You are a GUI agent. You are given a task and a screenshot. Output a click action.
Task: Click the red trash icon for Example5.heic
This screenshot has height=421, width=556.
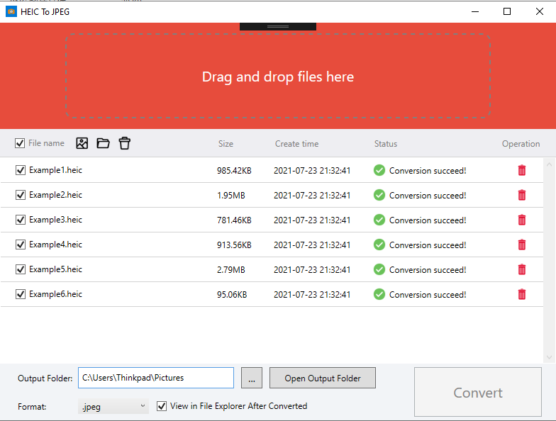point(522,269)
